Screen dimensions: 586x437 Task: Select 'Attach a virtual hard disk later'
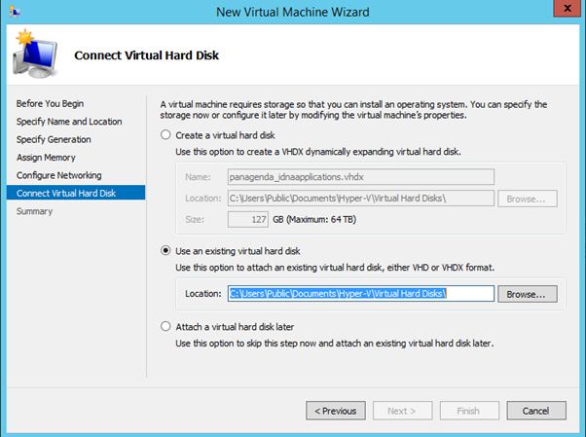click(165, 326)
